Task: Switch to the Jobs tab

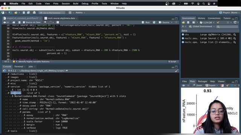Action: [31, 67]
